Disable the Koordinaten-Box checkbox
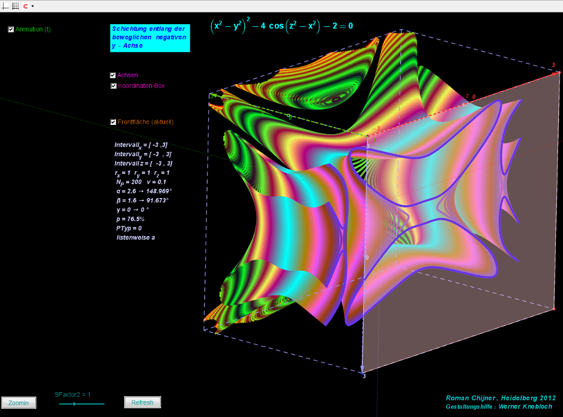 coord(113,86)
